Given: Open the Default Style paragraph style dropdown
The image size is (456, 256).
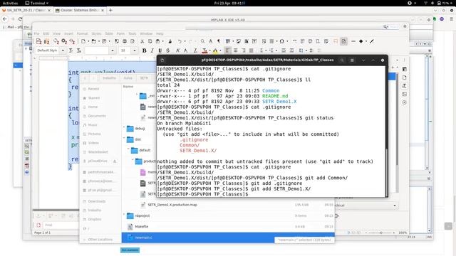Looking at the screenshot, I should click(x=63, y=50).
